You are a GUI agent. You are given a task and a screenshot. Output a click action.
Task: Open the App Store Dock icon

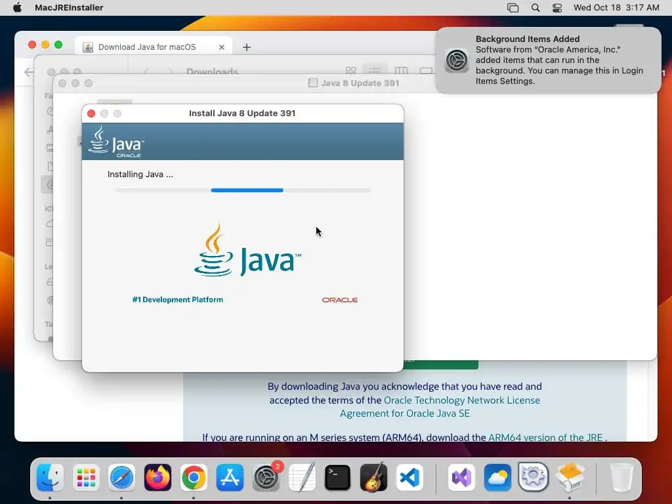pos(230,478)
